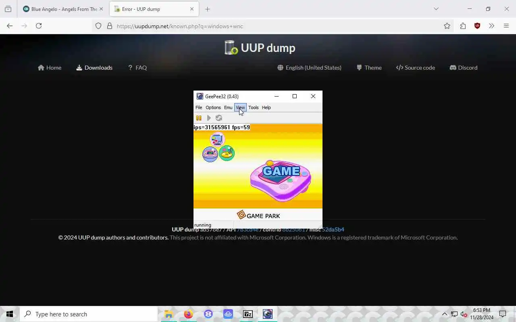Open the clock showing 6:53 PM
The height and width of the screenshot is (322, 516).
pyautogui.click(x=482, y=314)
